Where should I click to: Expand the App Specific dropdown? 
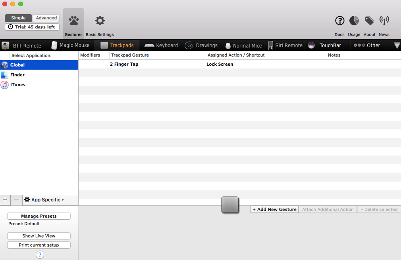(x=44, y=200)
